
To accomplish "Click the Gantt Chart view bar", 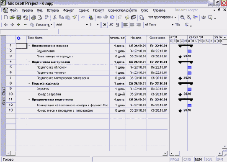I will [3, 95].
